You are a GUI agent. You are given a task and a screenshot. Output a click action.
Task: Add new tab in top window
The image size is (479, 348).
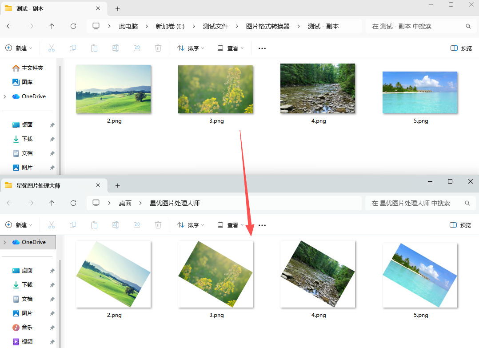tap(117, 8)
